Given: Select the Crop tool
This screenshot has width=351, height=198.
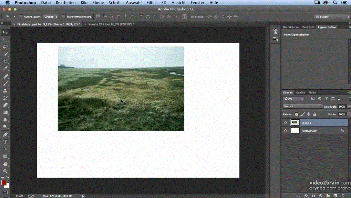Looking at the screenshot, I should point(5,61).
